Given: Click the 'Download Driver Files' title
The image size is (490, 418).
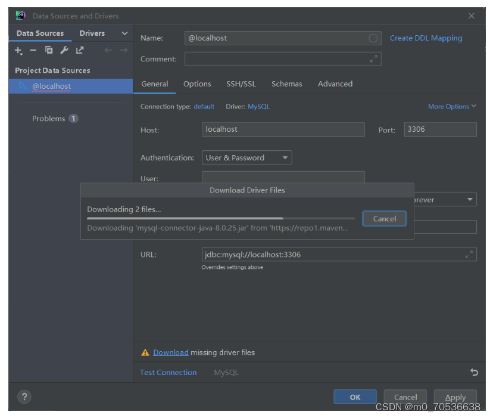Looking at the screenshot, I should point(247,190).
